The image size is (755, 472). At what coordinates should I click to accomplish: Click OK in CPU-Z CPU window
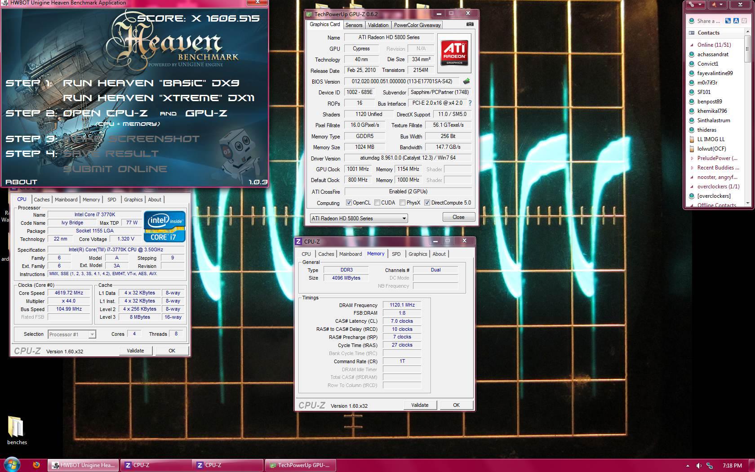[x=172, y=351]
